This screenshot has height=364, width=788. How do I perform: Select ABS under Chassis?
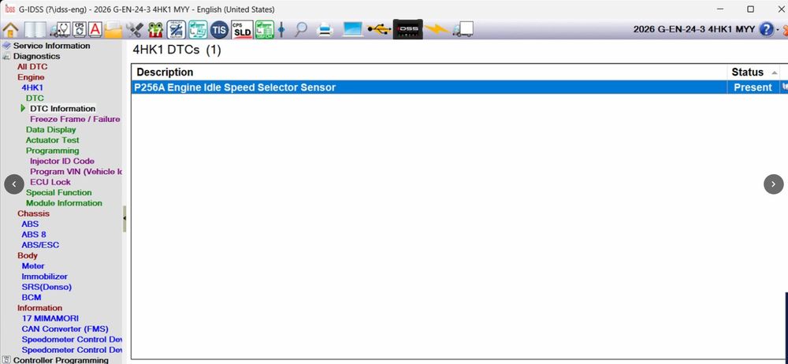30,225
